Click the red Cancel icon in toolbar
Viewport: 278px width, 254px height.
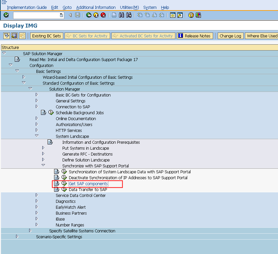point(103,15)
